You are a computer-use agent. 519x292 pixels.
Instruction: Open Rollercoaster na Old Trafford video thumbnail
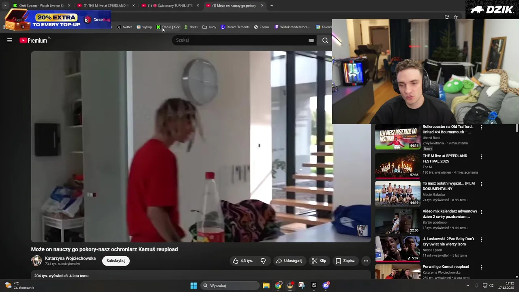[x=397, y=137]
